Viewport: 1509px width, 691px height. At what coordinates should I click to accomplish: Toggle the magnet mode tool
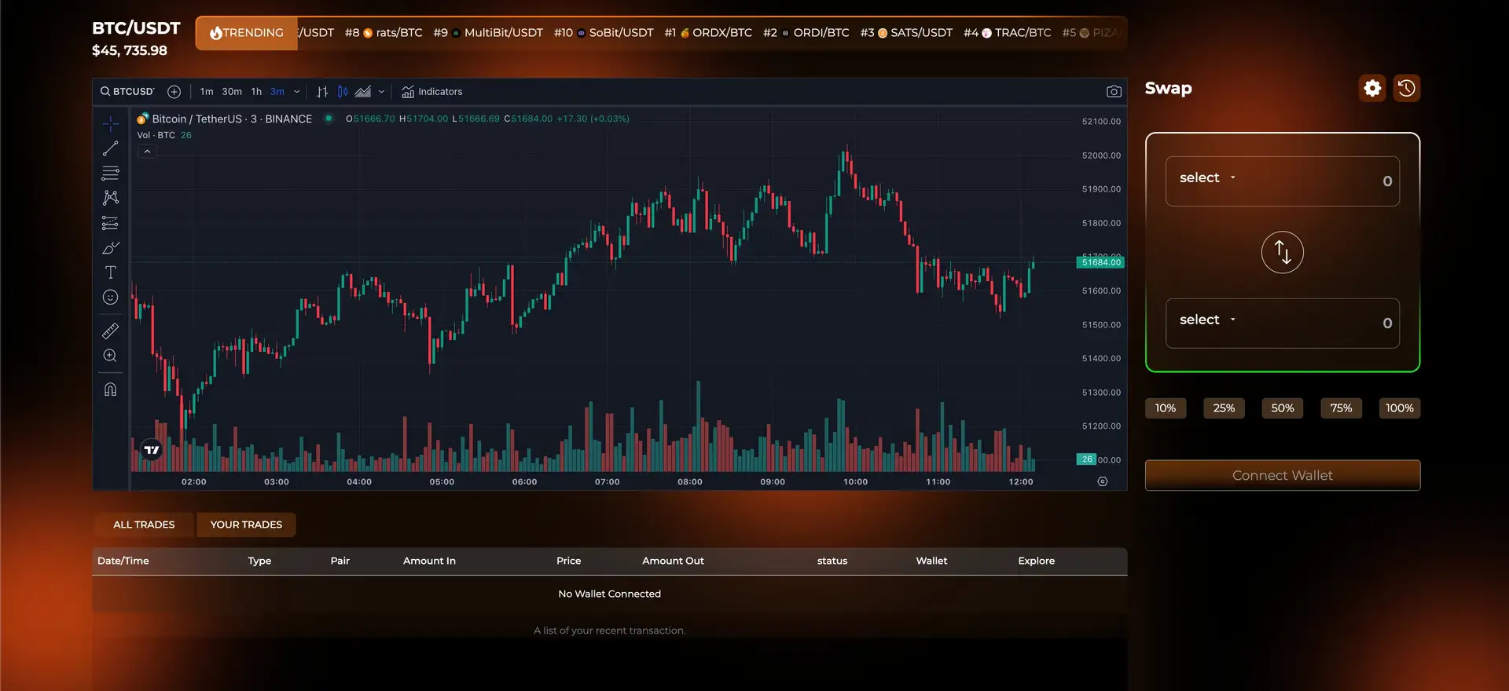click(x=110, y=389)
